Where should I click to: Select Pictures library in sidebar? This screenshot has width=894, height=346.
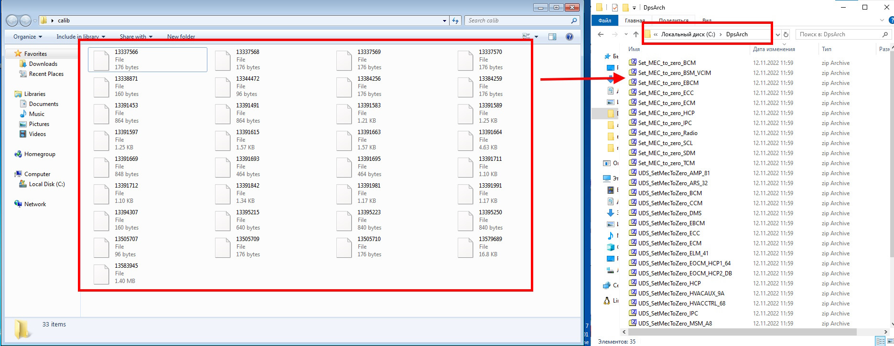click(39, 124)
